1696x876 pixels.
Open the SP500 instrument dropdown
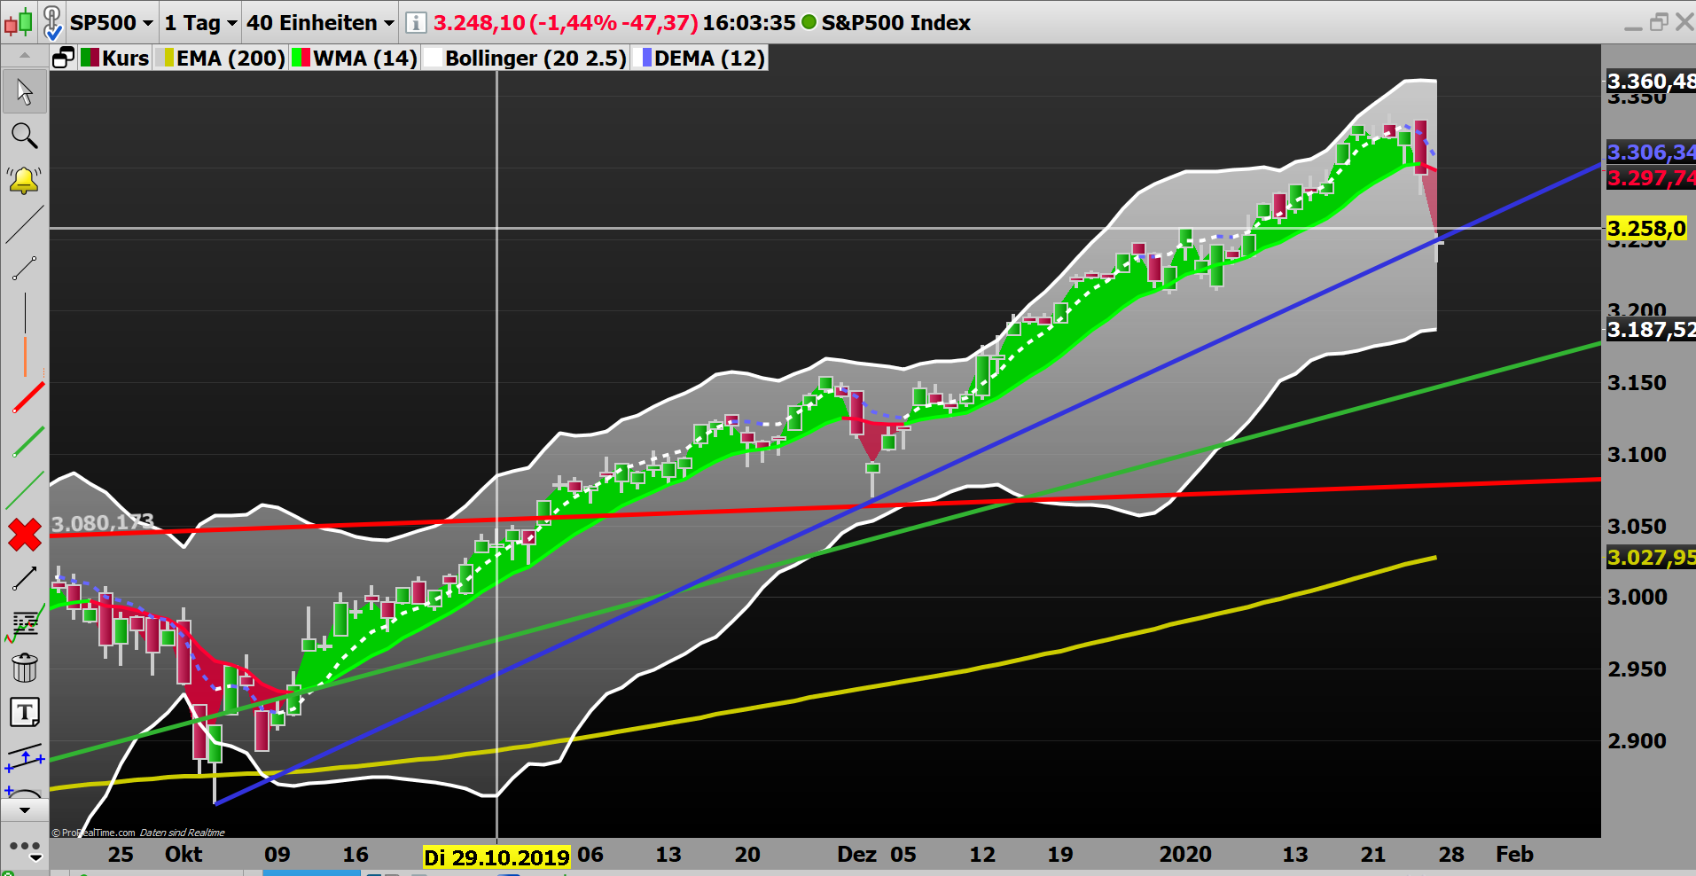coord(111,22)
